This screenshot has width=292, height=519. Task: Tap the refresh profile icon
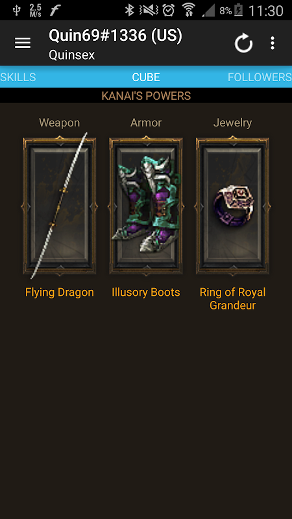(x=244, y=43)
